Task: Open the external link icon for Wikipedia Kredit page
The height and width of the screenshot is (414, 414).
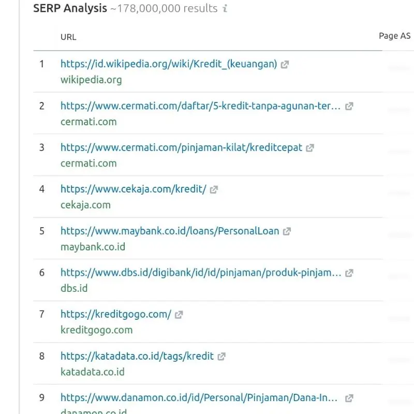Action: pos(285,64)
